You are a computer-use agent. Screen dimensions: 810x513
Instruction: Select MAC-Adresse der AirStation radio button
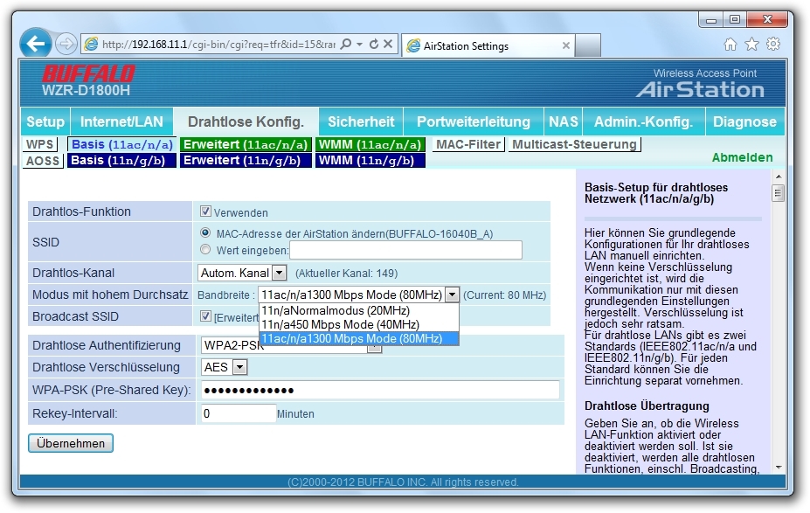pos(205,233)
